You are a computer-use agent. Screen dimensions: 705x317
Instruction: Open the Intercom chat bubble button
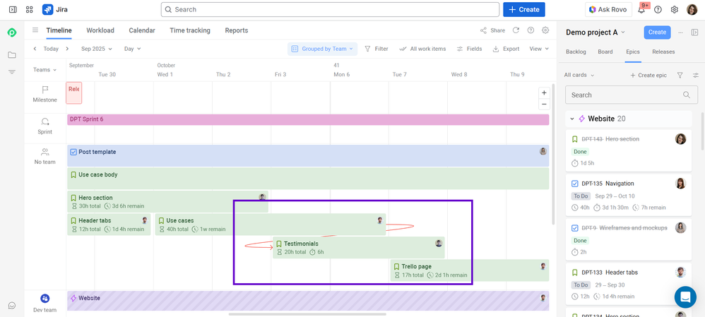pyautogui.click(x=685, y=297)
